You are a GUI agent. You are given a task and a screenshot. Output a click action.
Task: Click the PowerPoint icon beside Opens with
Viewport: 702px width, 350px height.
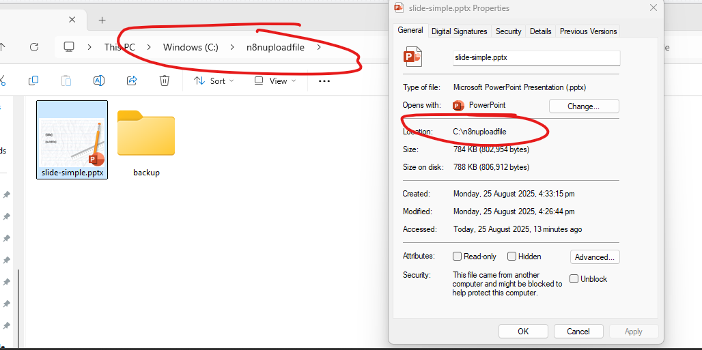click(x=458, y=106)
